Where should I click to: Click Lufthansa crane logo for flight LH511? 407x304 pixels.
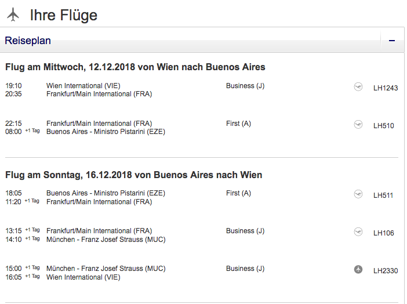click(358, 194)
